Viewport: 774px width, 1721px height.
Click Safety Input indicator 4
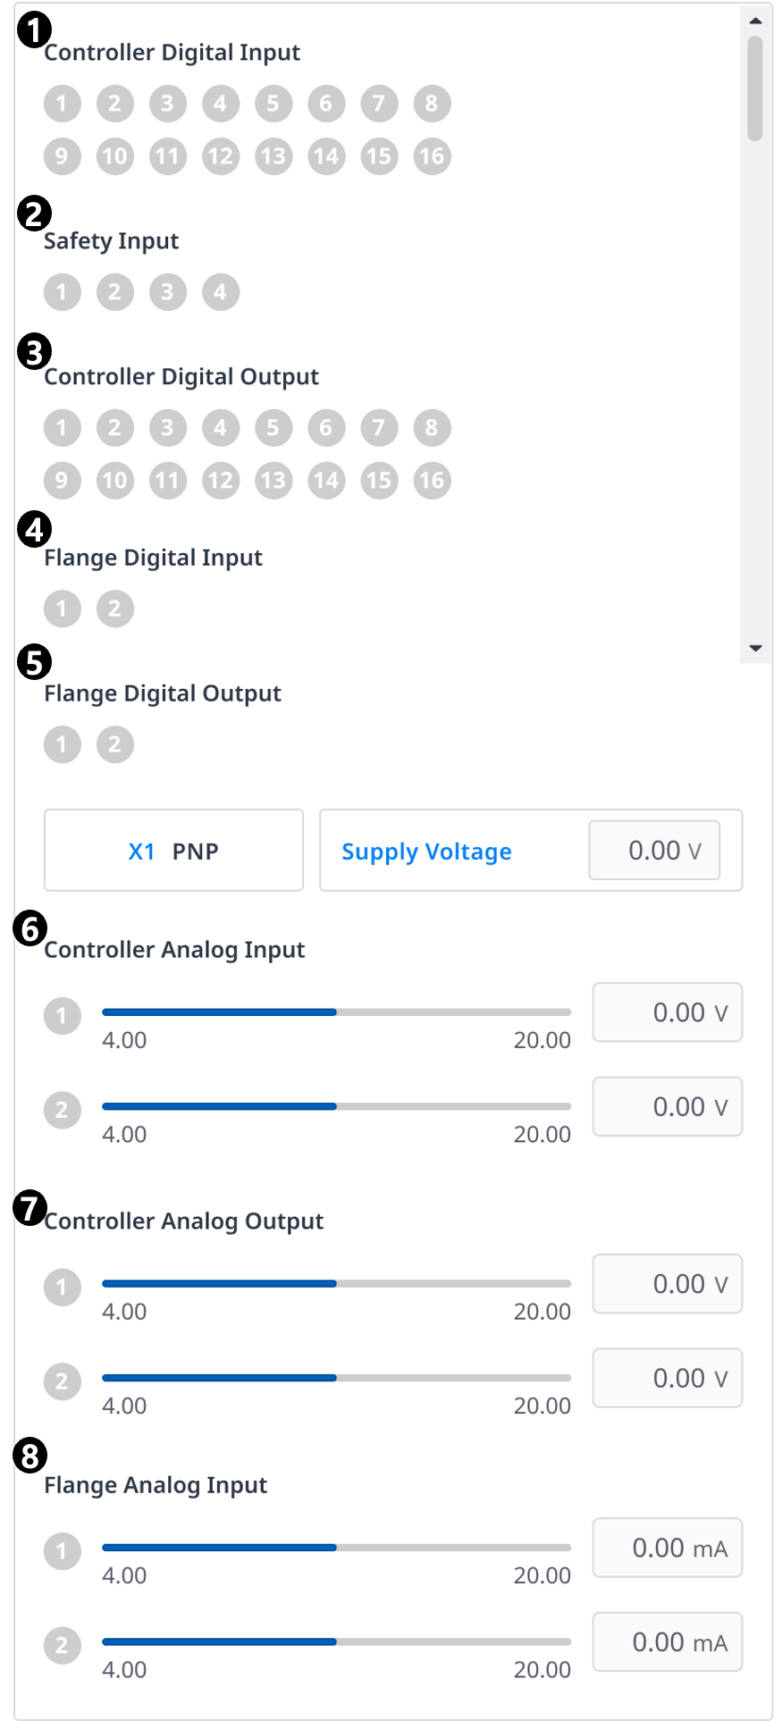click(220, 292)
